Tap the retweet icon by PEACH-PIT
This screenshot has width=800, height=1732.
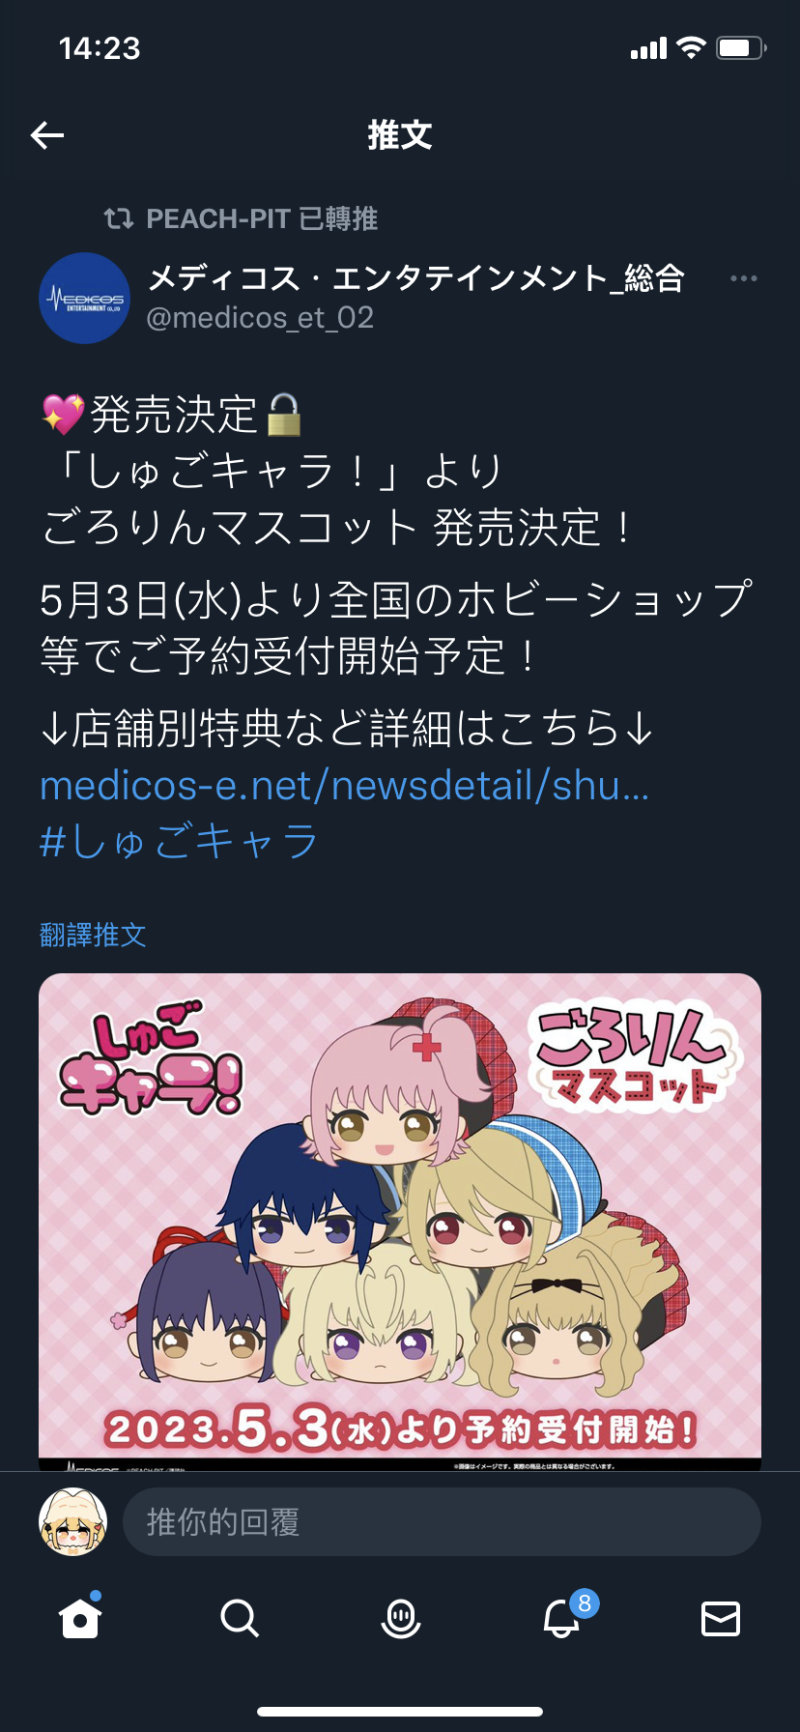click(x=119, y=218)
